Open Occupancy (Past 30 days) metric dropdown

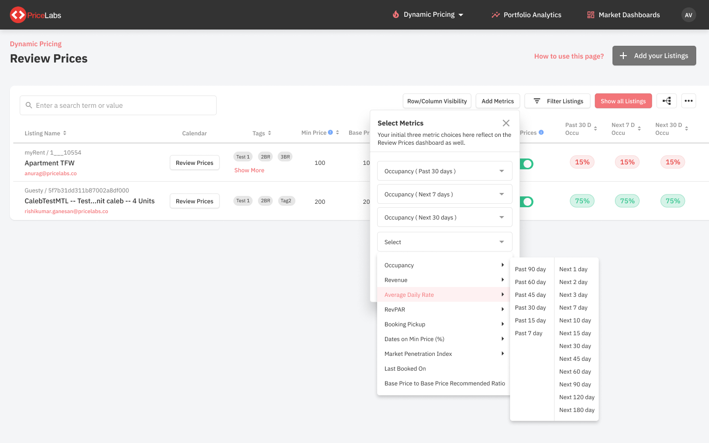[445, 171]
